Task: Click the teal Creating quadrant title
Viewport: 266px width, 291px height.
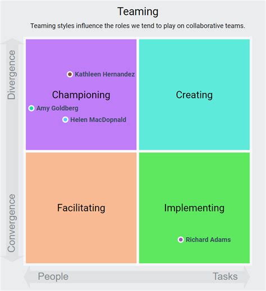Action: [x=194, y=95]
